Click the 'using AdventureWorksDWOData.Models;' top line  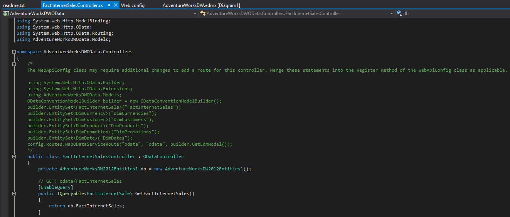[64, 39]
